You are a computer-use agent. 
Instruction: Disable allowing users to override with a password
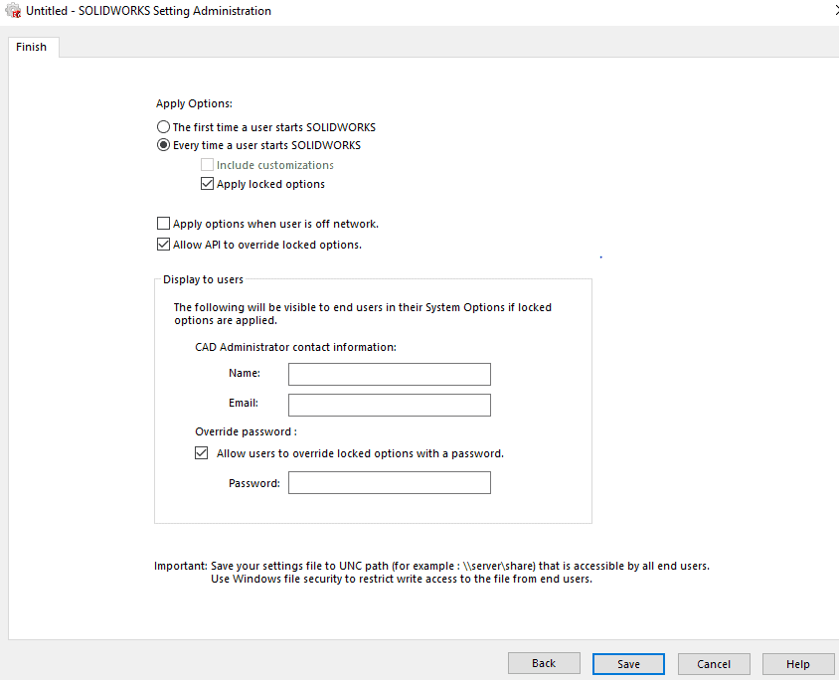click(201, 453)
